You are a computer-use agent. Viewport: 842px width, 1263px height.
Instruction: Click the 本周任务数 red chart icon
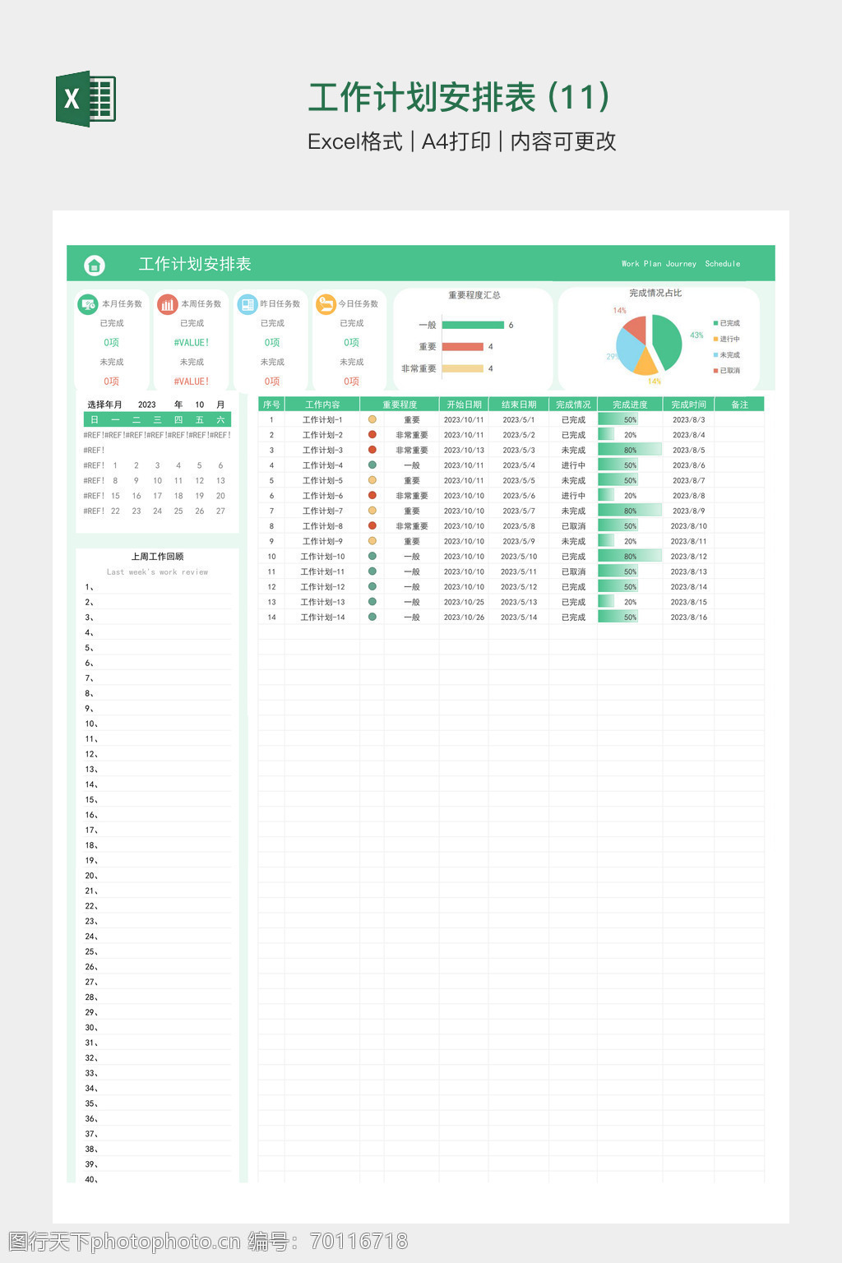[168, 304]
